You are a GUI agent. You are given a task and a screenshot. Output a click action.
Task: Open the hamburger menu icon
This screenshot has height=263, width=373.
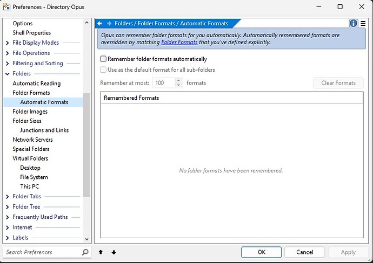click(x=363, y=24)
